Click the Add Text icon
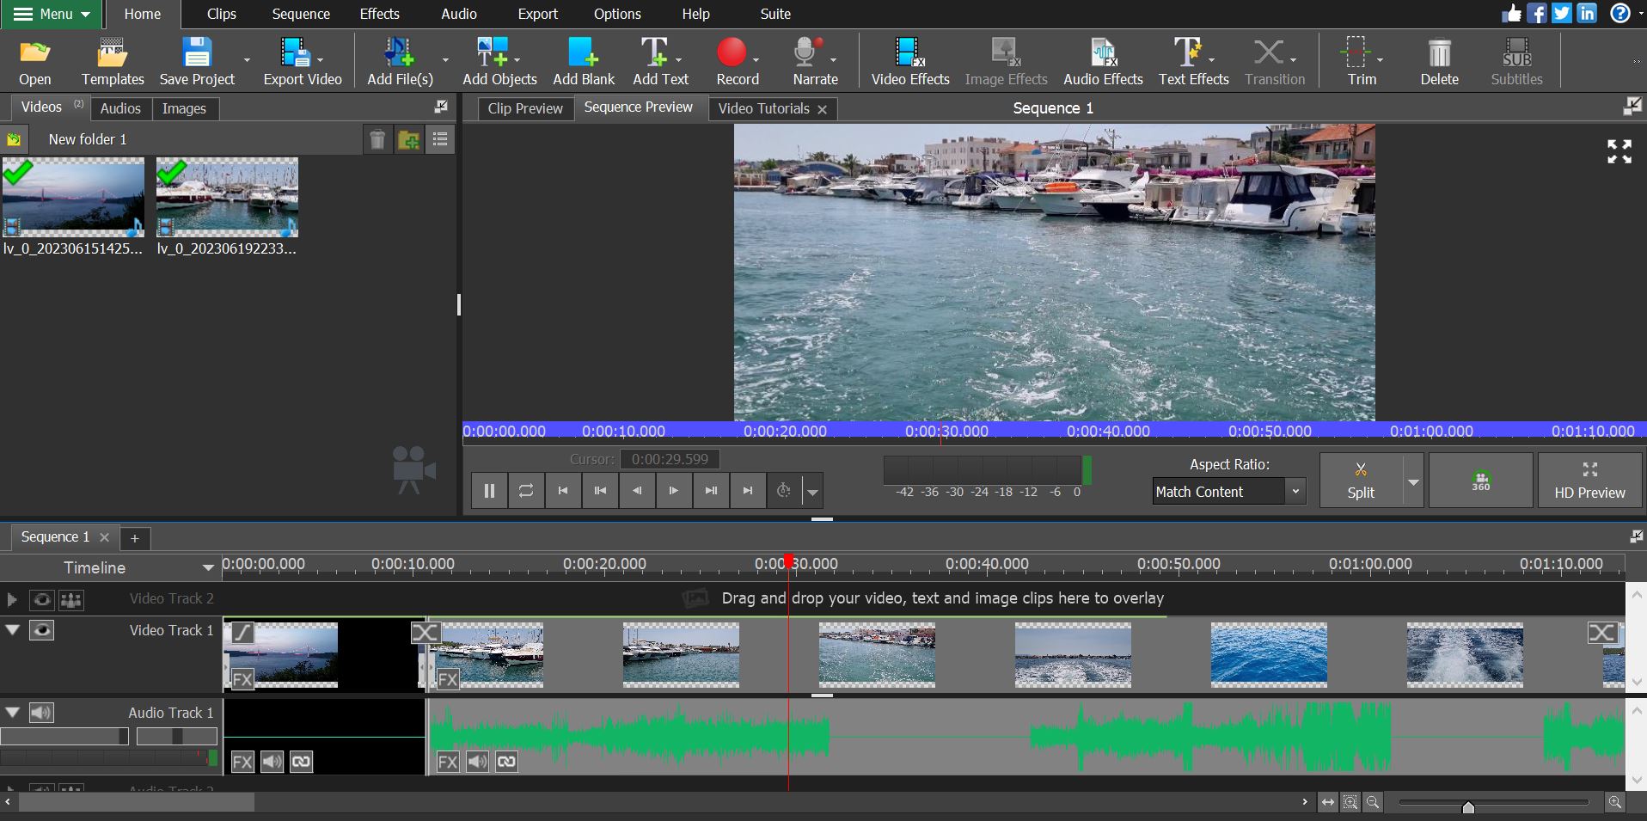 [x=655, y=53]
